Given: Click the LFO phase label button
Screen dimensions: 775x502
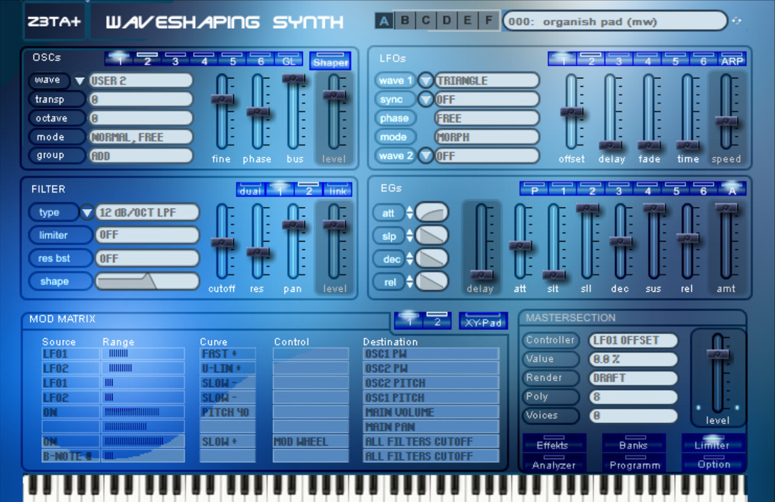Looking at the screenshot, I should point(395,118).
